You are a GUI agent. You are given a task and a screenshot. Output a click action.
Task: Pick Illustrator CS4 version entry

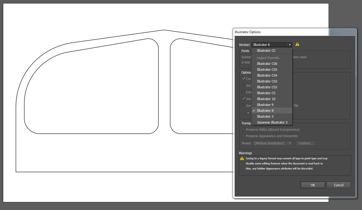pos(272,76)
